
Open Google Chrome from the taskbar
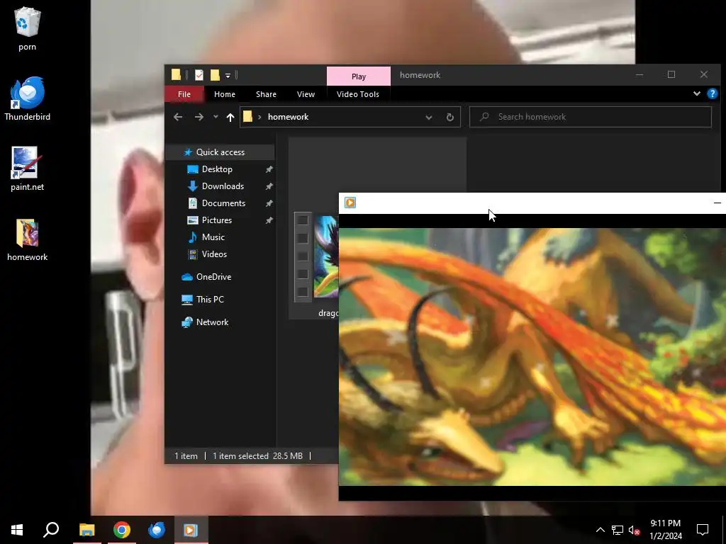click(122, 530)
